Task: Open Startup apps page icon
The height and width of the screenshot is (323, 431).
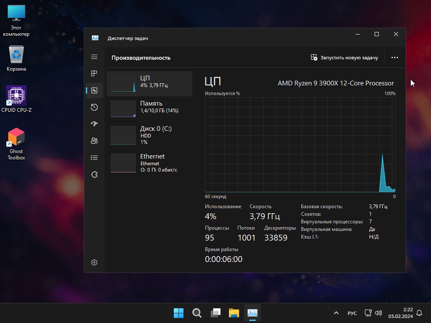Action: 94,124
